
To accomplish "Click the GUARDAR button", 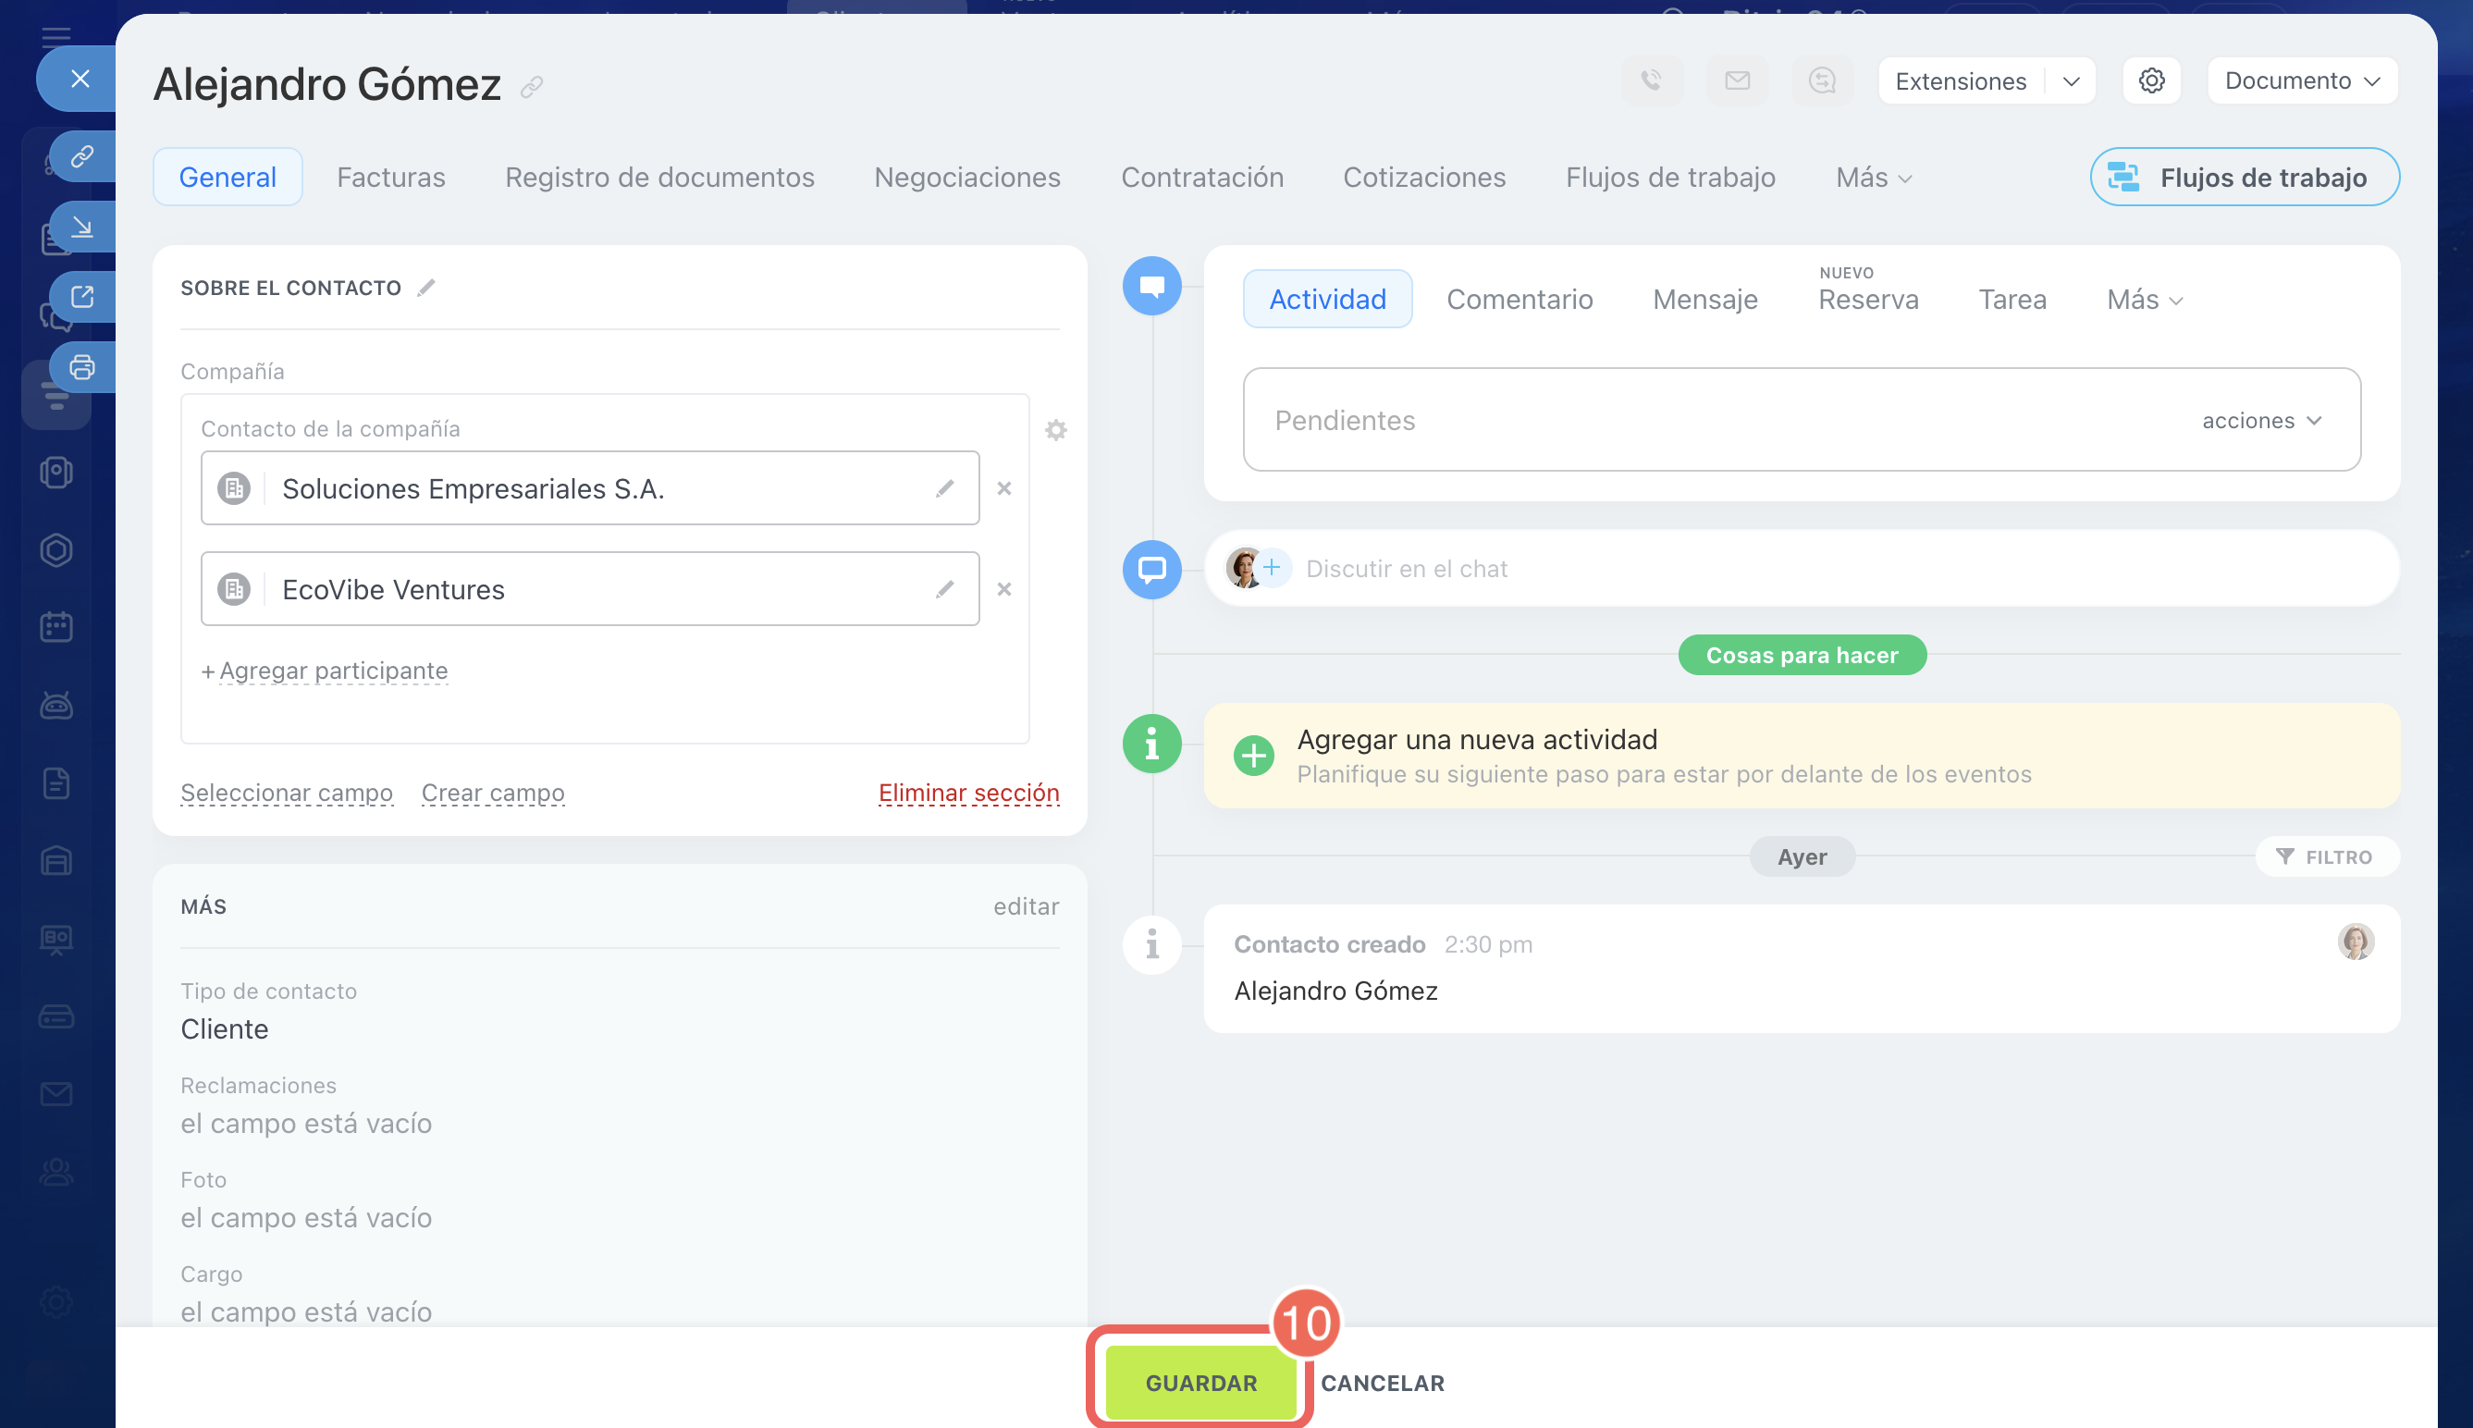I will 1200,1383.
